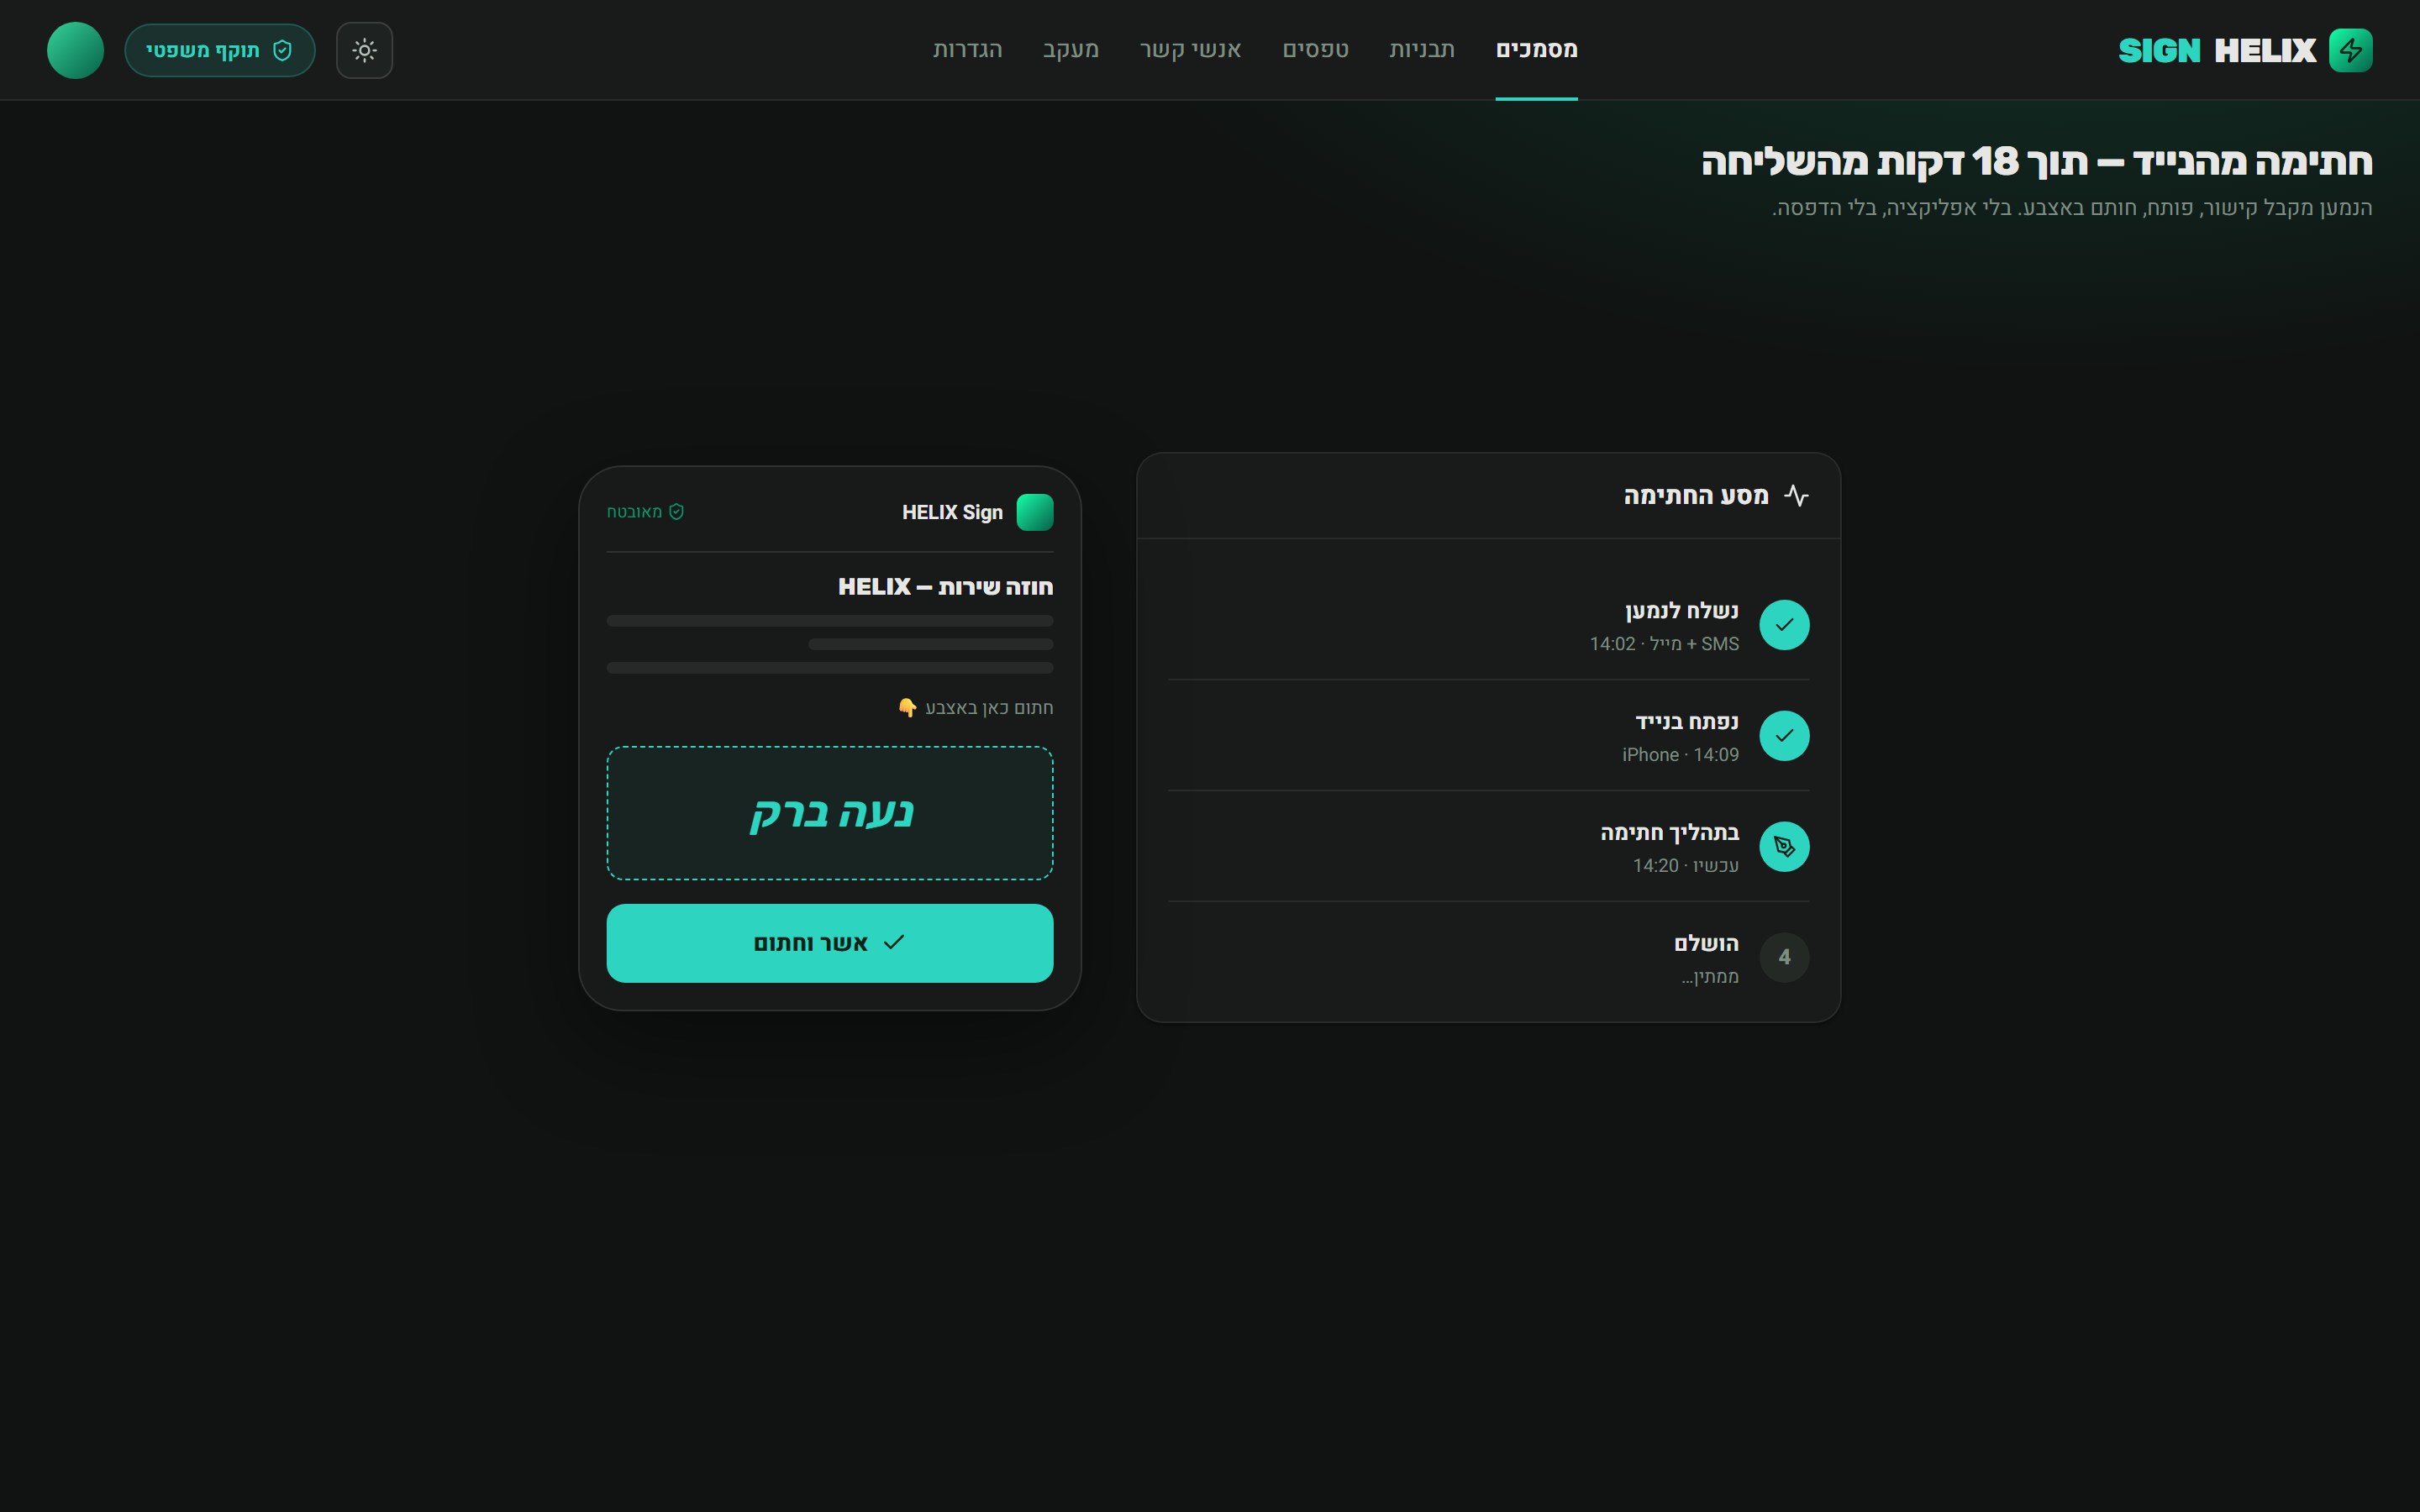This screenshot has height=1512, width=2420.
Task: Click the מאובטח secure label
Action: pyautogui.click(x=634, y=512)
